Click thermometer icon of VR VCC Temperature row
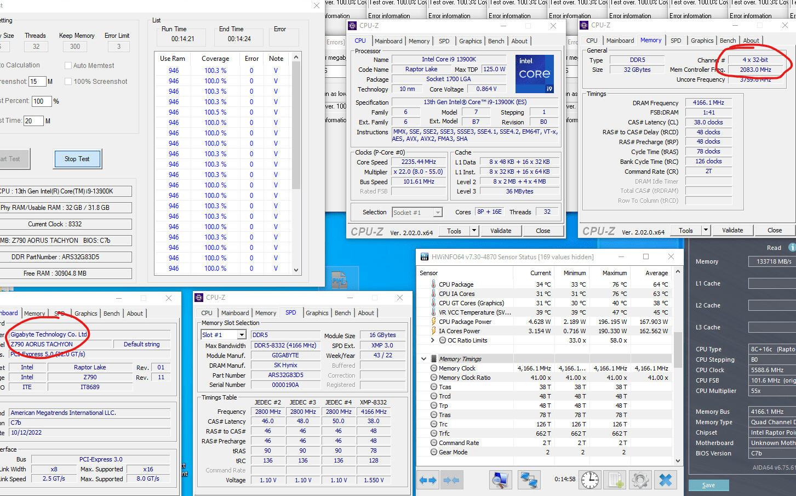Viewport: 796px width, 496px height. tap(433, 312)
